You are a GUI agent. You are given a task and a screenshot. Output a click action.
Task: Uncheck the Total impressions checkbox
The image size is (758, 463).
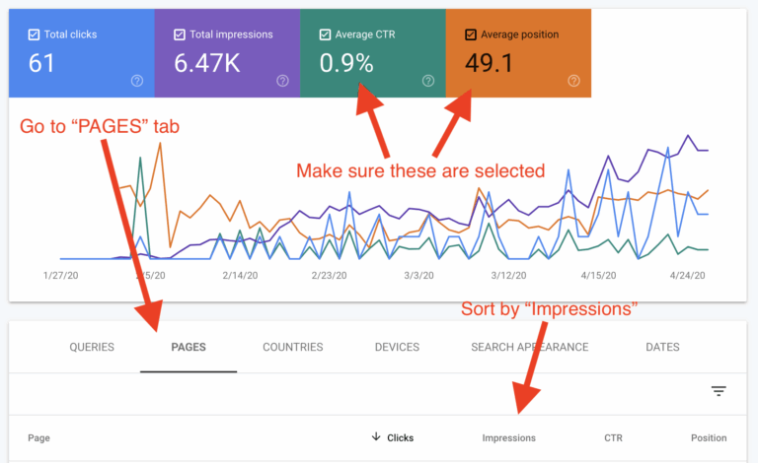180,34
